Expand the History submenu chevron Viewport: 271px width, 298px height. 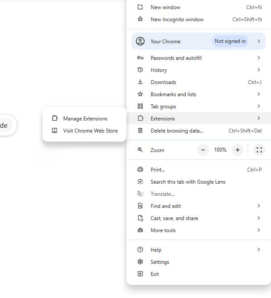(258, 70)
